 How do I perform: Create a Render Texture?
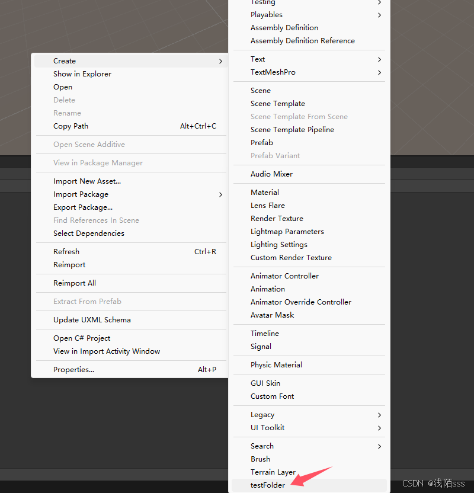click(309, 219)
